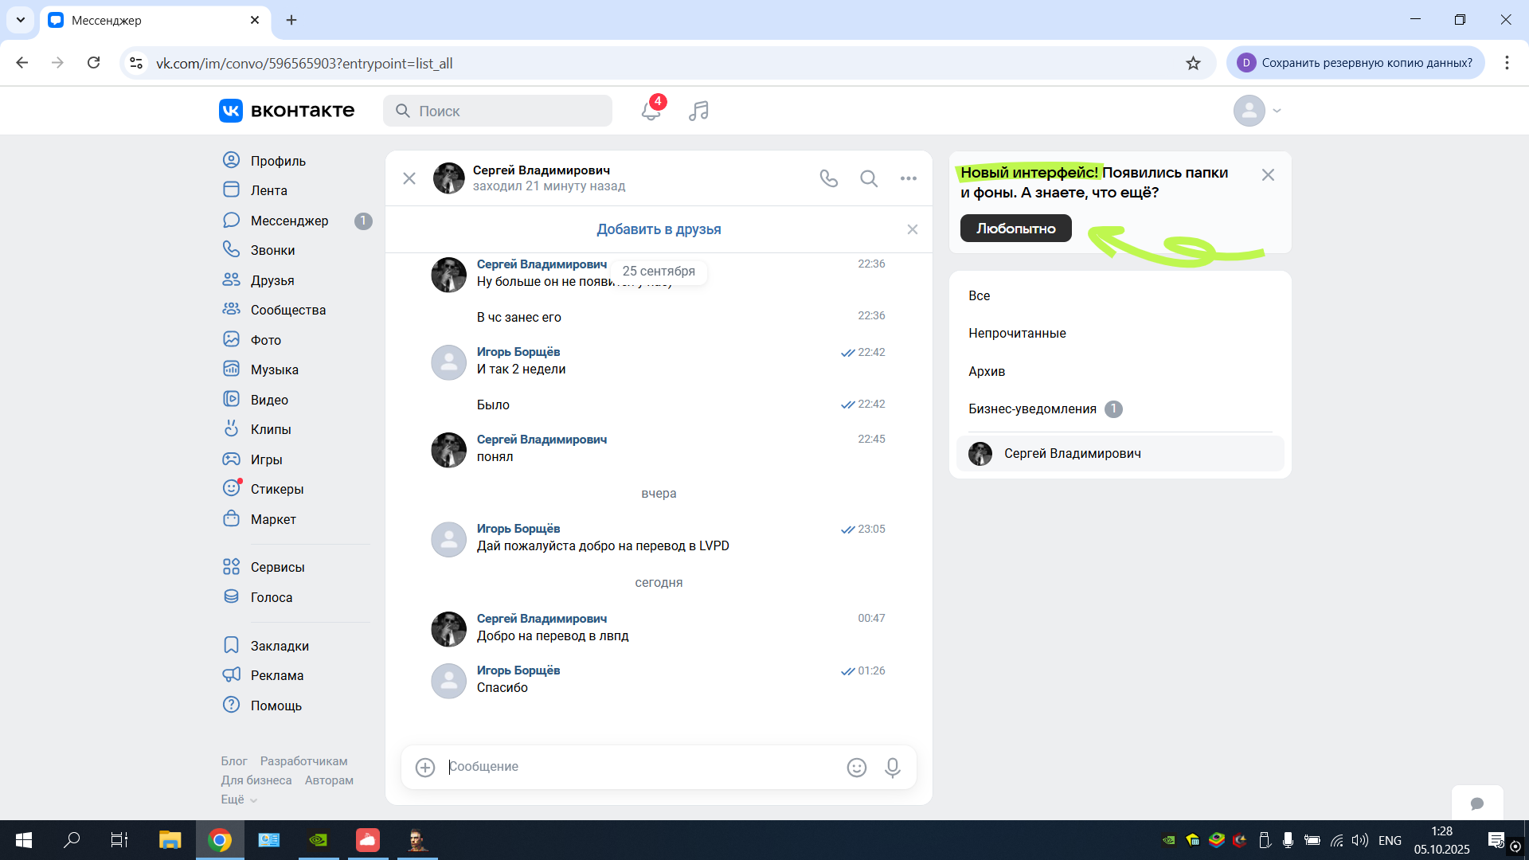Close the current chat with X
Viewport: 1529px width, 860px height.
(409, 178)
